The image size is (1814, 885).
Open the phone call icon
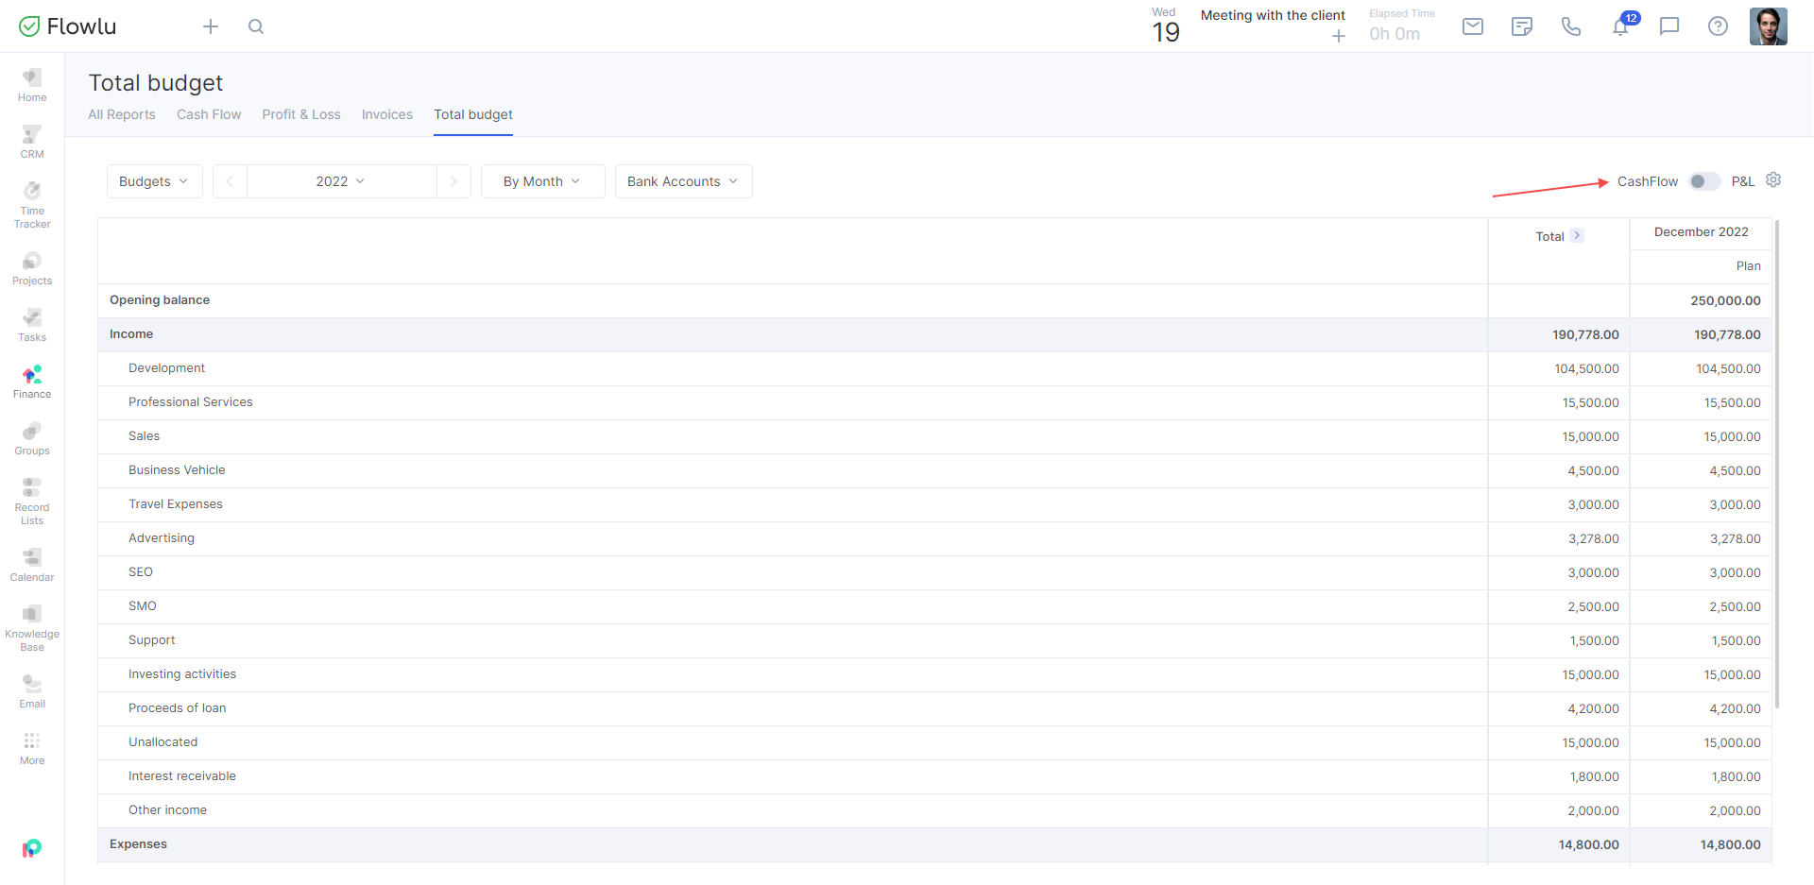coord(1571,26)
